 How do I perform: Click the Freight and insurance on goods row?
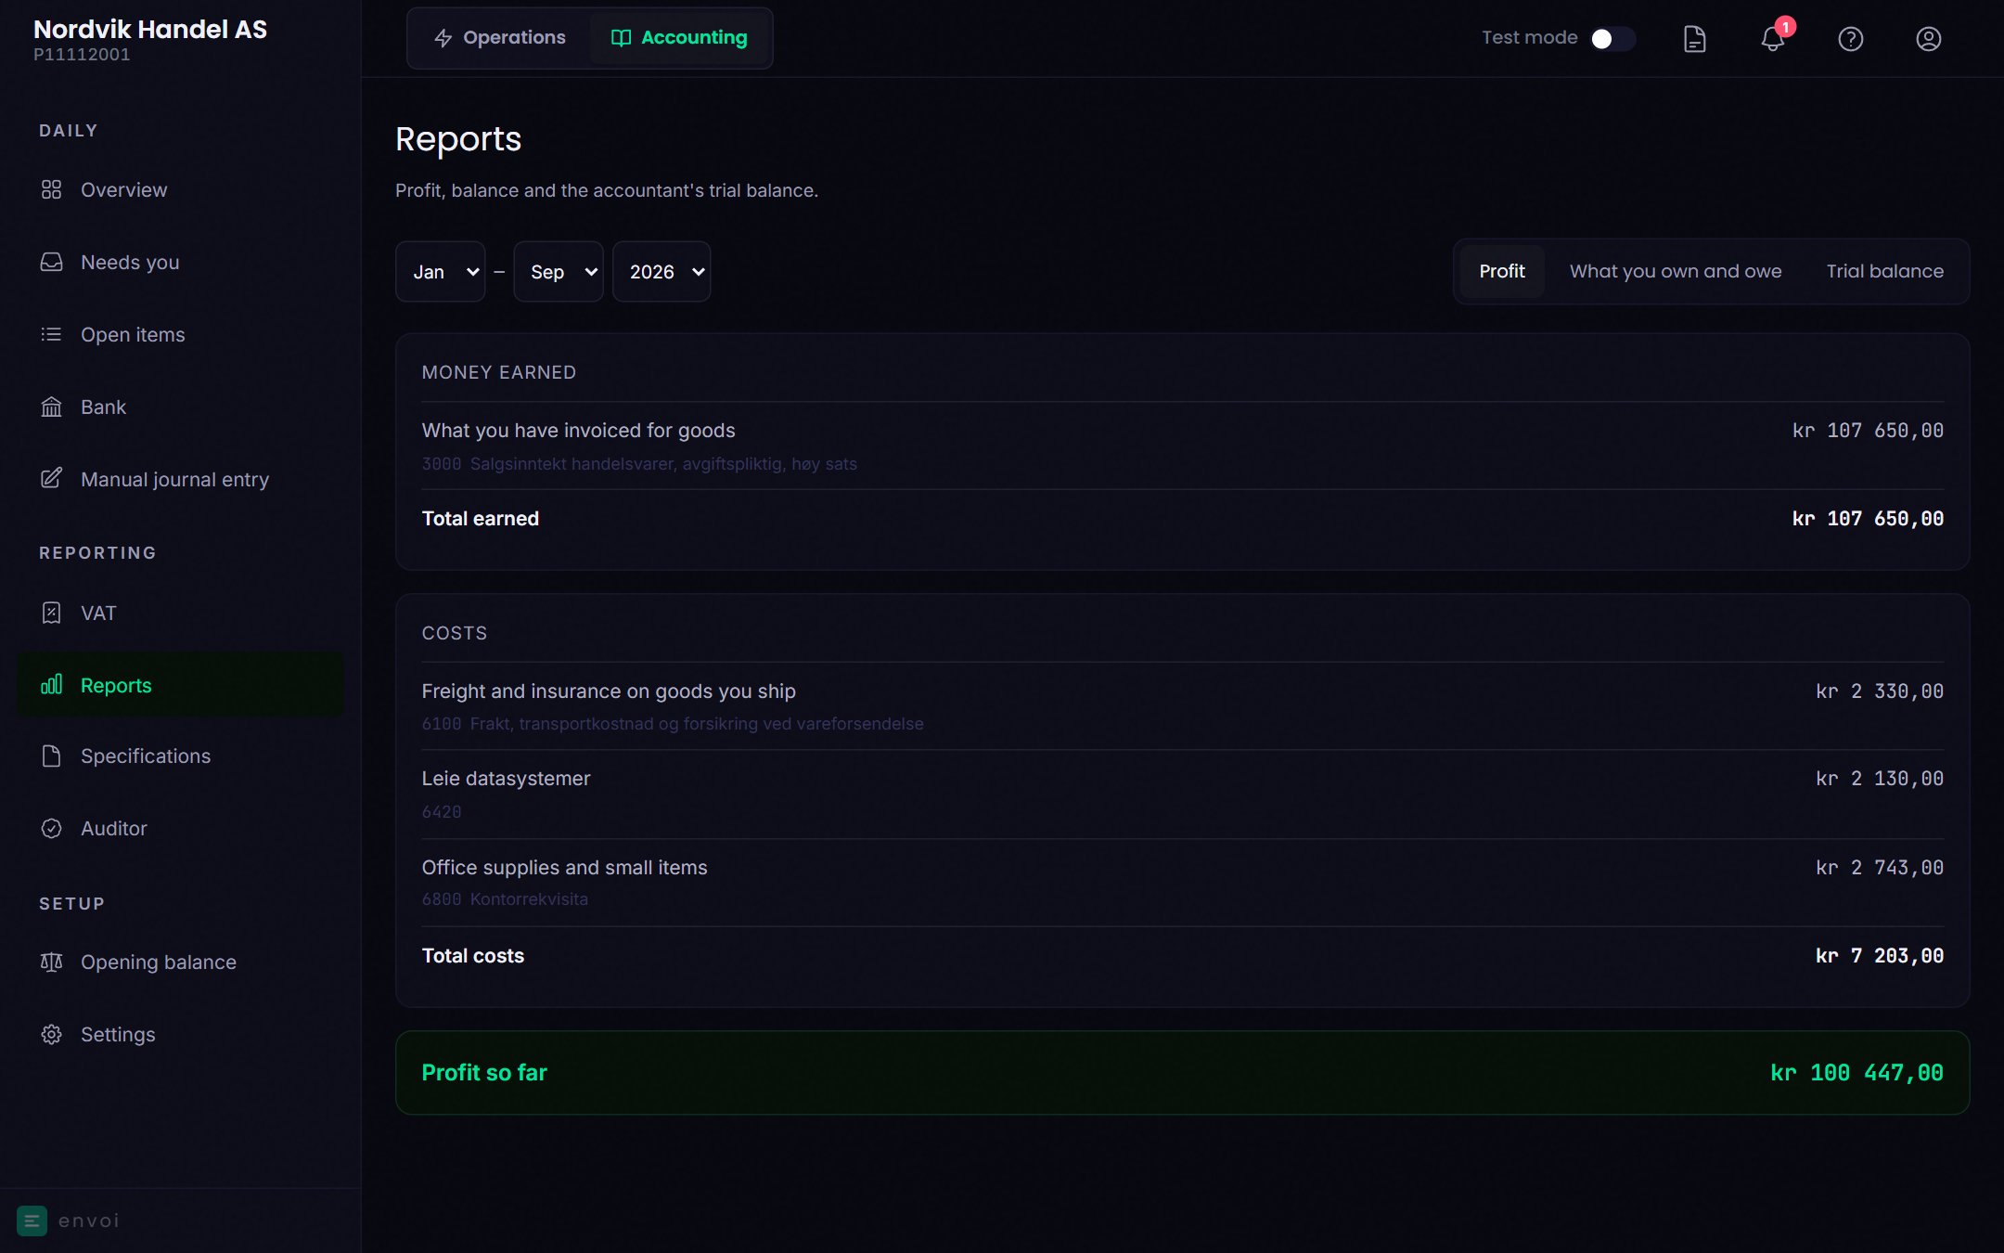pos(1182,706)
